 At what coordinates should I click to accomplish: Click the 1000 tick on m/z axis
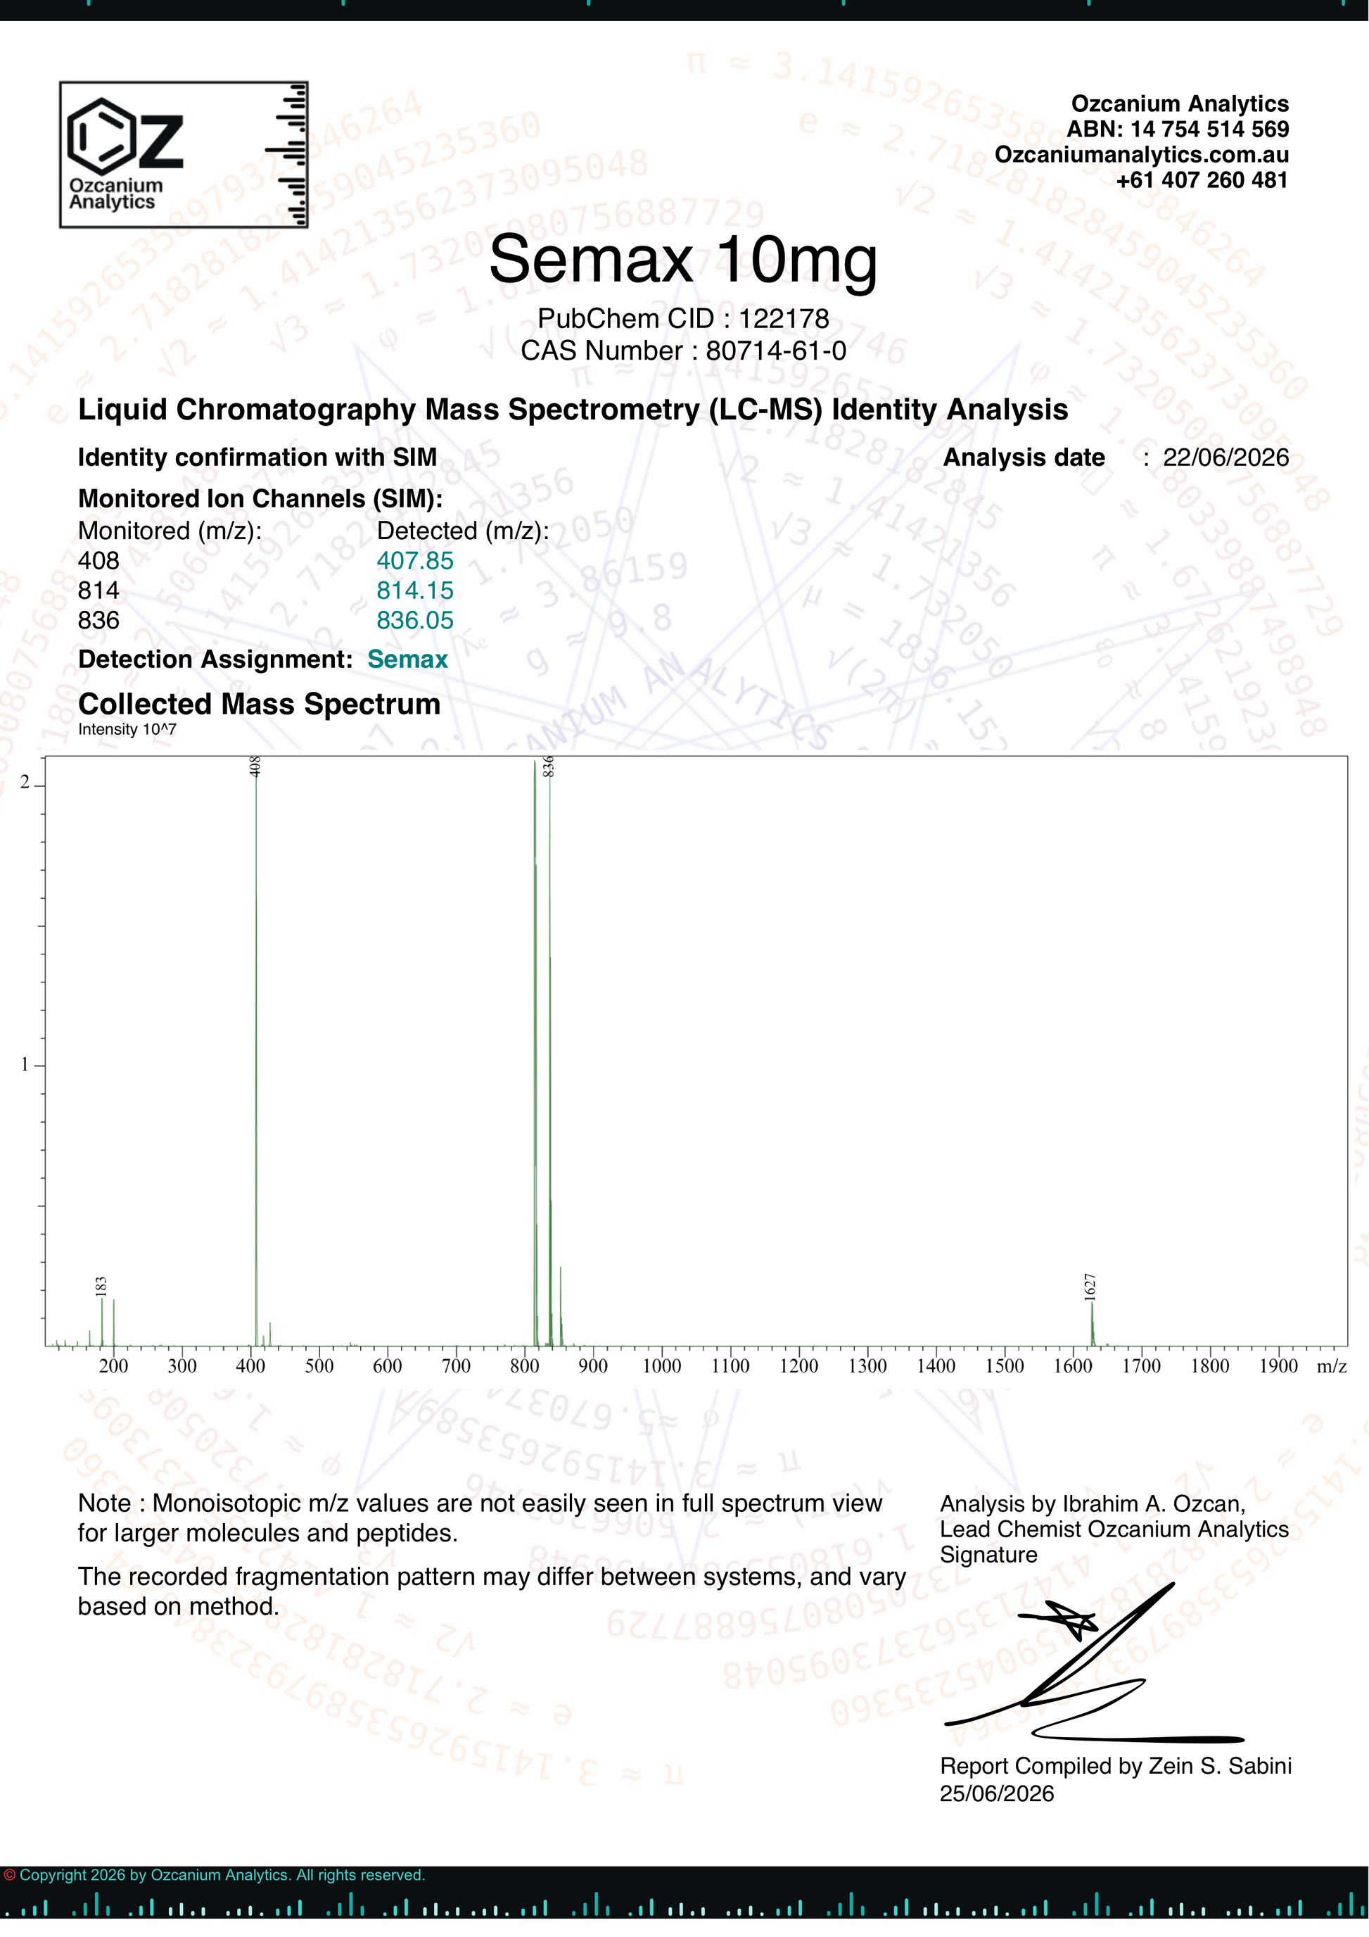pos(662,1366)
